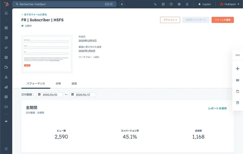Open the window icon on right panel
This screenshot has width=243, height=154.
pos(237,92)
